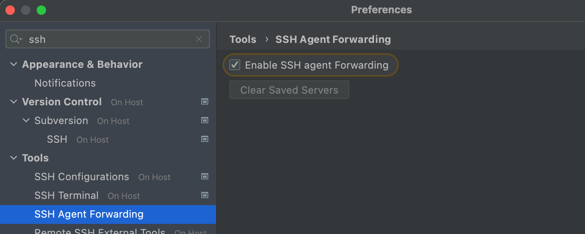The width and height of the screenshot is (585, 234).
Task: Open the Notifications settings page
Action: click(65, 83)
